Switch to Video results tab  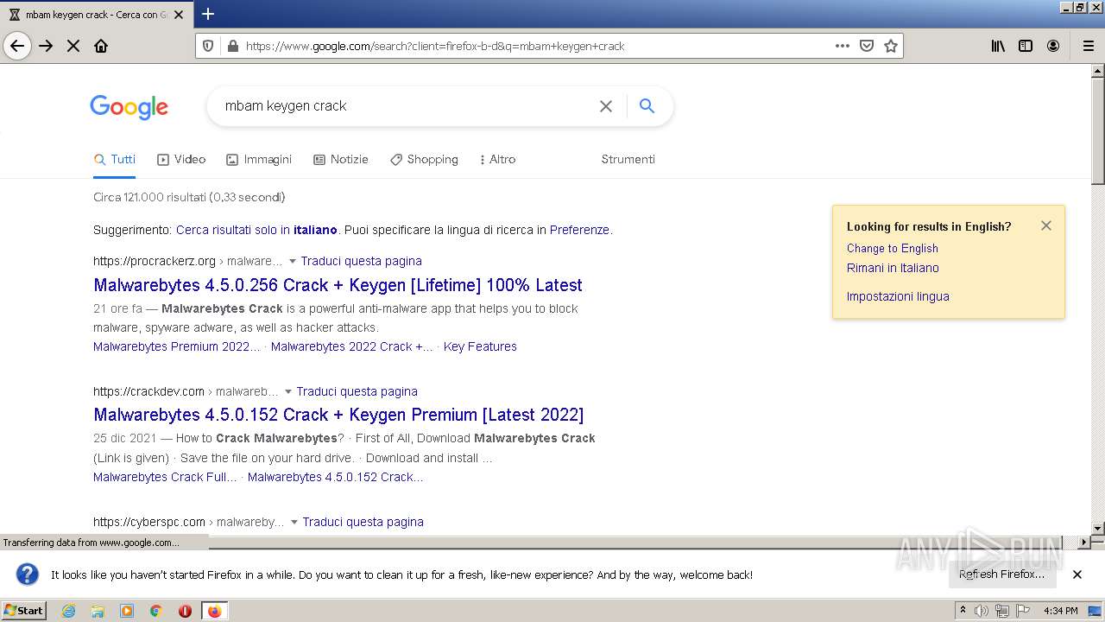[x=181, y=159]
